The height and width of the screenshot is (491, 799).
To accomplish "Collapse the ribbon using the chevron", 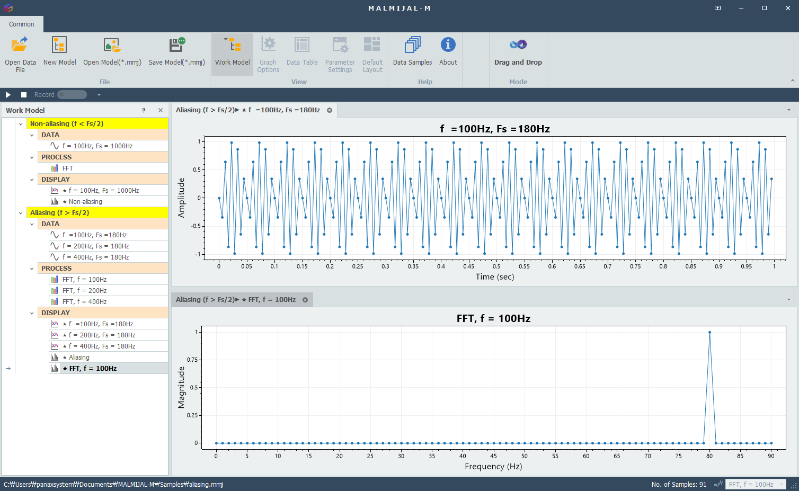I will point(792,81).
